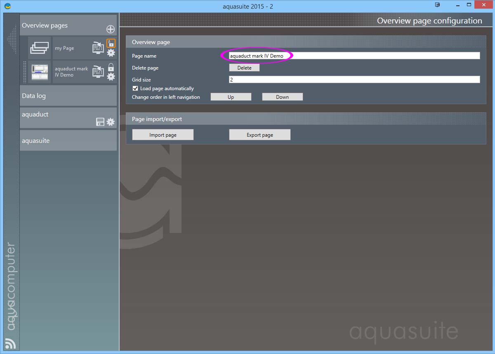Click the Import page button
Screen dimensions: 495x354
tap(163, 135)
